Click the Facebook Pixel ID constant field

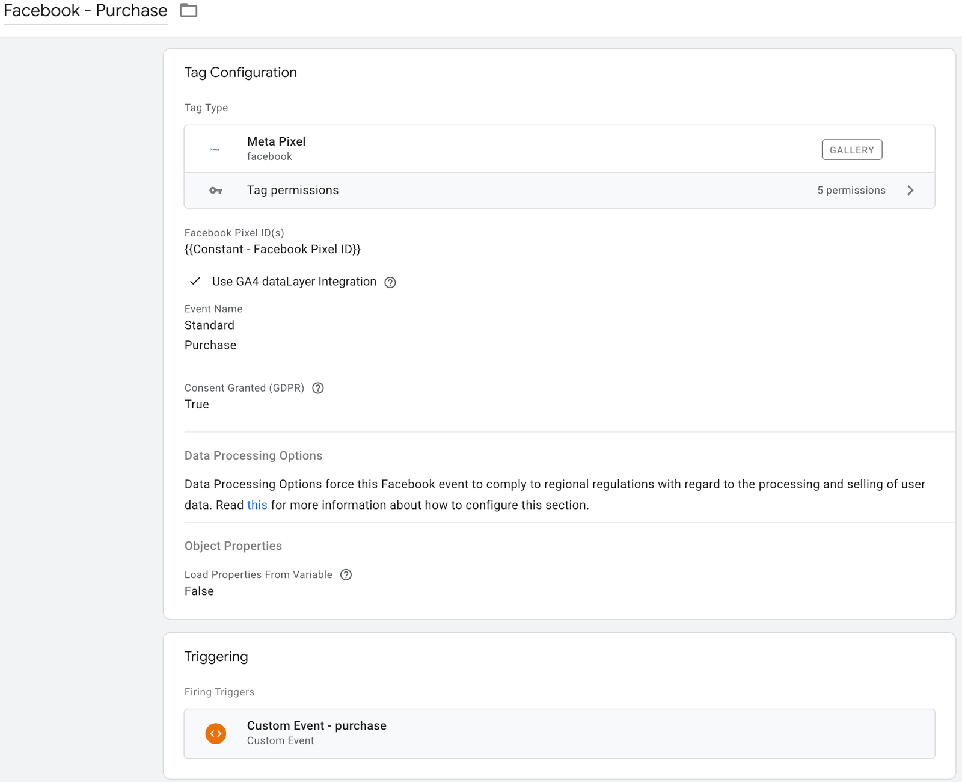[273, 249]
